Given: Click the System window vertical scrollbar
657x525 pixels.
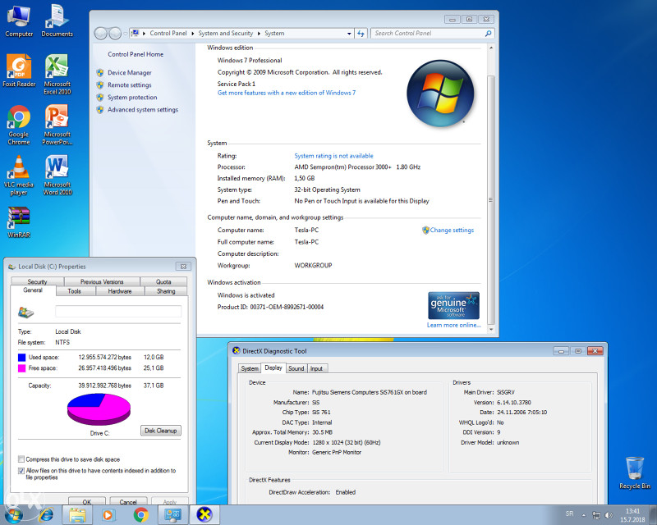Looking at the screenshot, I should coord(491,200).
